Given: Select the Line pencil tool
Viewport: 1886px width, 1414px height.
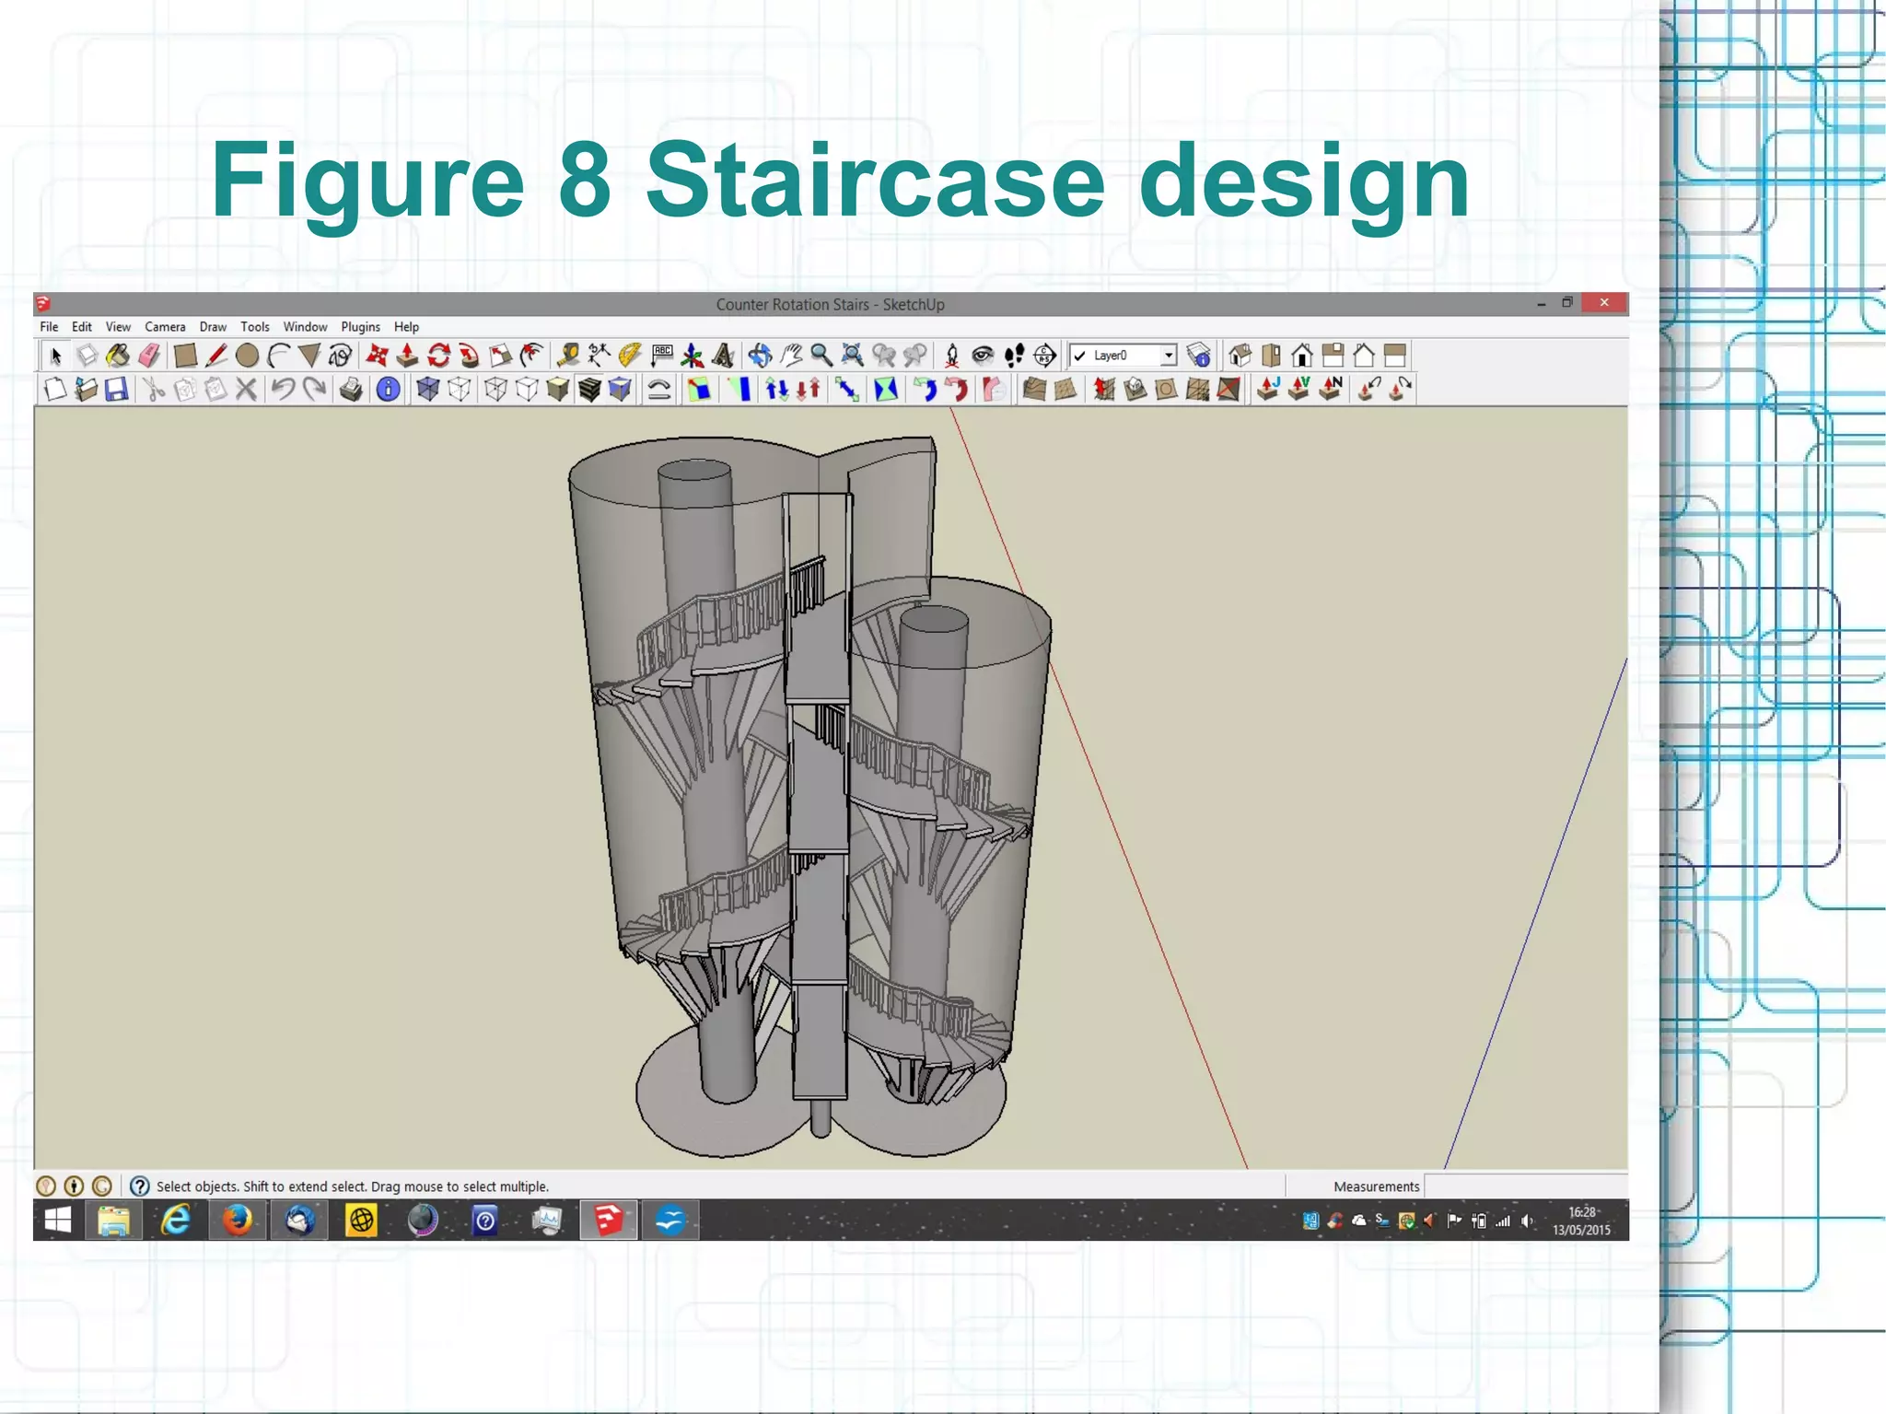Looking at the screenshot, I should pyautogui.click(x=216, y=356).
